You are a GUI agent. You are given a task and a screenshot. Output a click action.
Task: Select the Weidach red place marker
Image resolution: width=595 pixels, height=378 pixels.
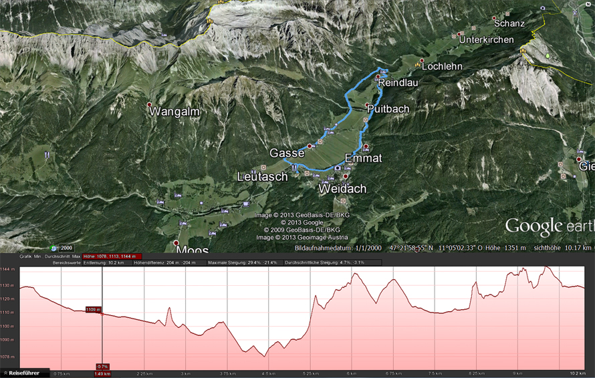pos(346,176)
